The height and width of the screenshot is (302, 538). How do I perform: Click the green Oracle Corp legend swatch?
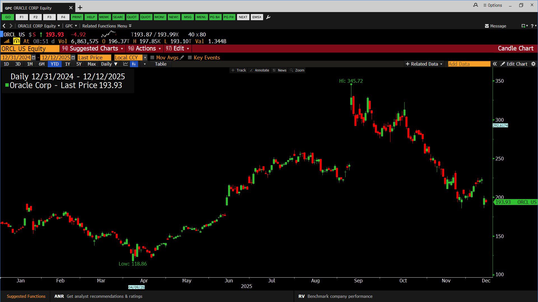click(x=7, y=85)
